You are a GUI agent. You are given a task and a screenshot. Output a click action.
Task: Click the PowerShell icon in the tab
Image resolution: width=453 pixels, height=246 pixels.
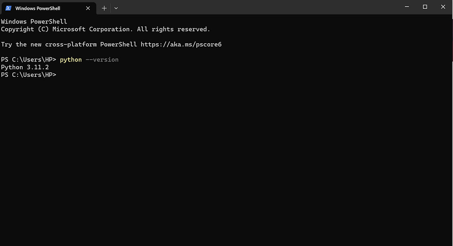pos(8,8)
